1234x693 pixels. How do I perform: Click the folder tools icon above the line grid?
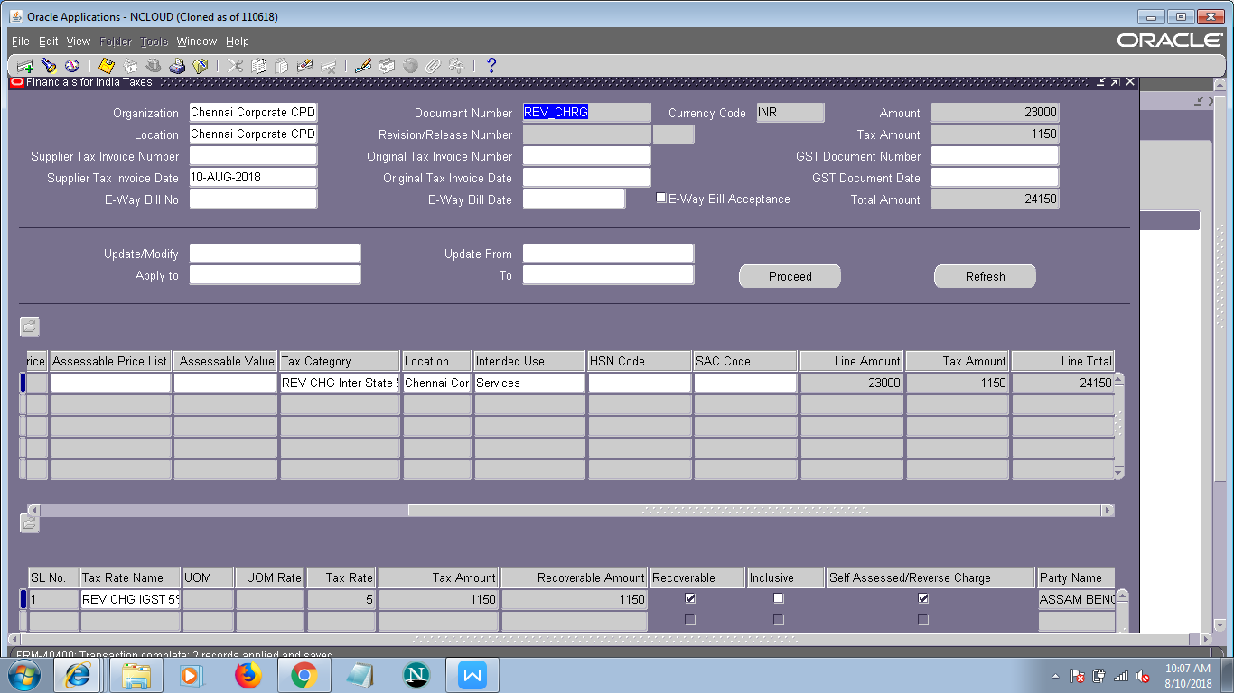30,327
